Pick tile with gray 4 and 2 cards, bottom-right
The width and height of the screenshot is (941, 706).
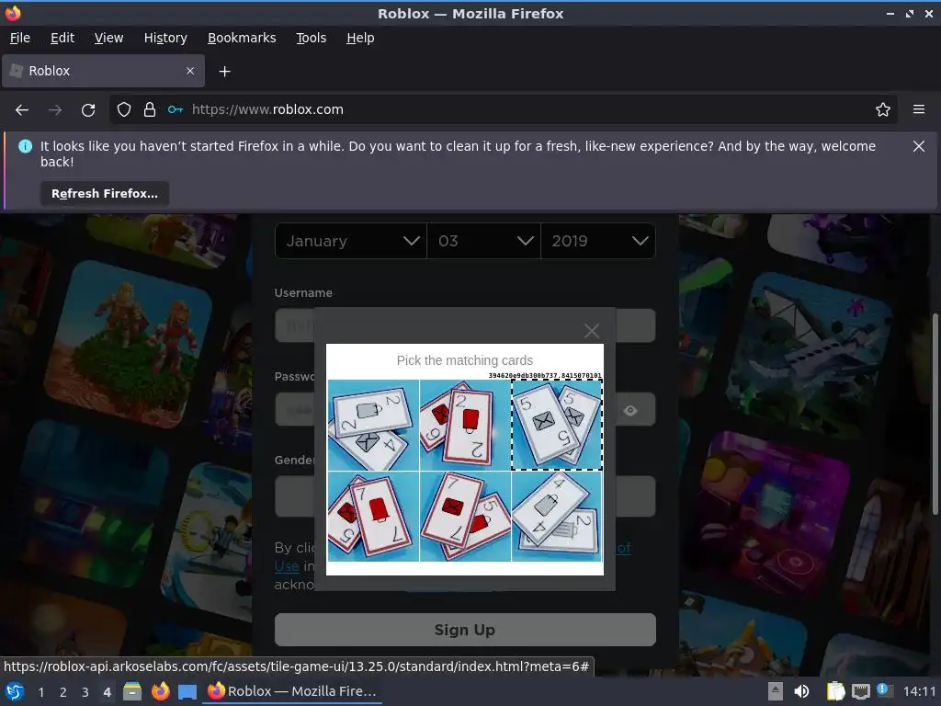click(557, 517)
